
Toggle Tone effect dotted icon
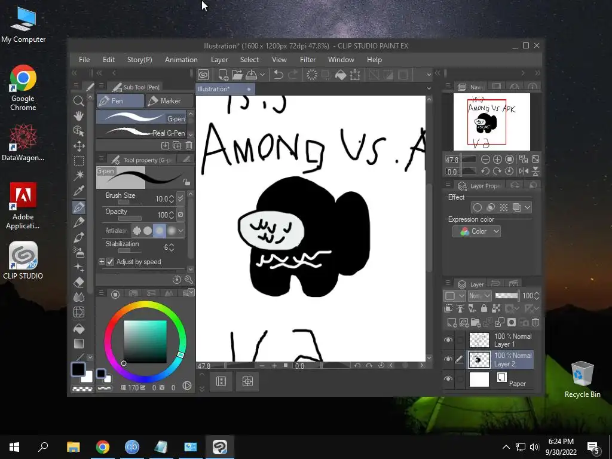503,207
